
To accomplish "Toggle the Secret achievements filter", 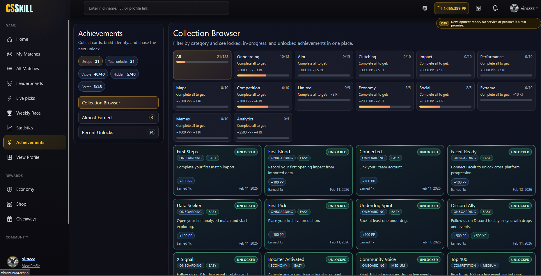I will click(x=91, y=86).
